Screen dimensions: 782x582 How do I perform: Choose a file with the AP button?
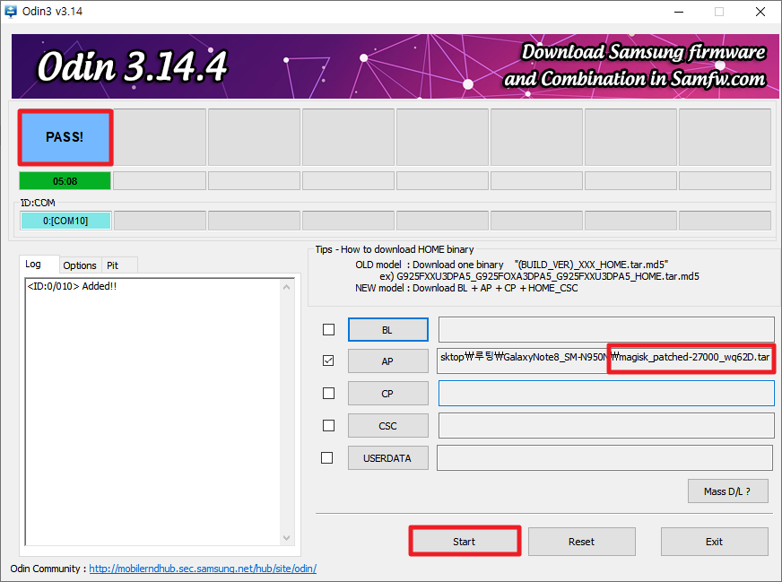[x=388, y=361]
